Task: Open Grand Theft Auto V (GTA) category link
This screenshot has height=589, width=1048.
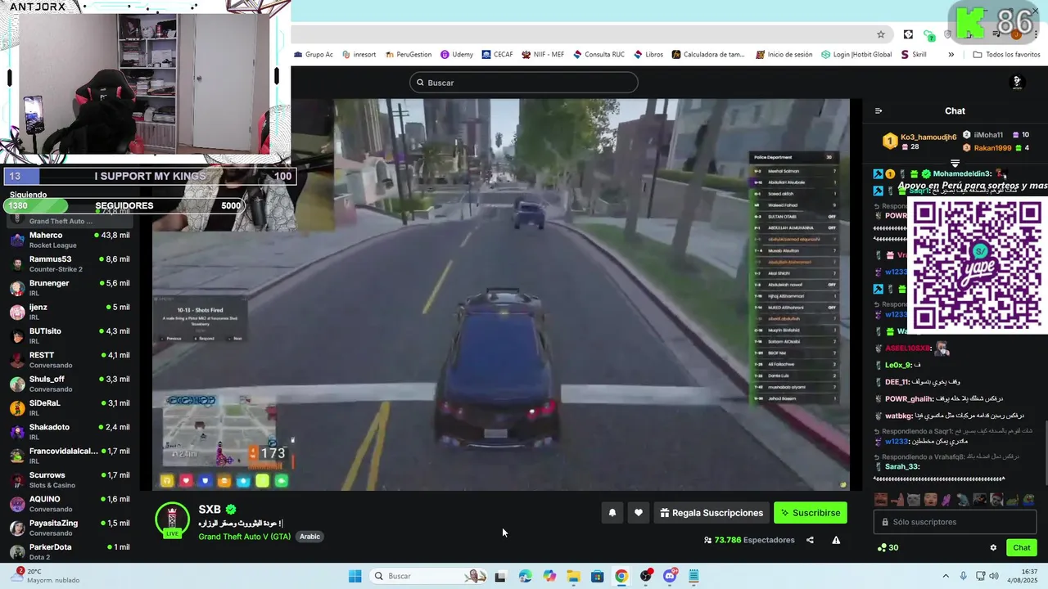Action: [x=244, y=537]
